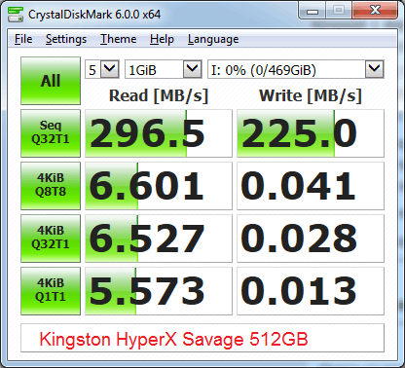Start the Seq Q32T1 benchmark

(51, 133)
